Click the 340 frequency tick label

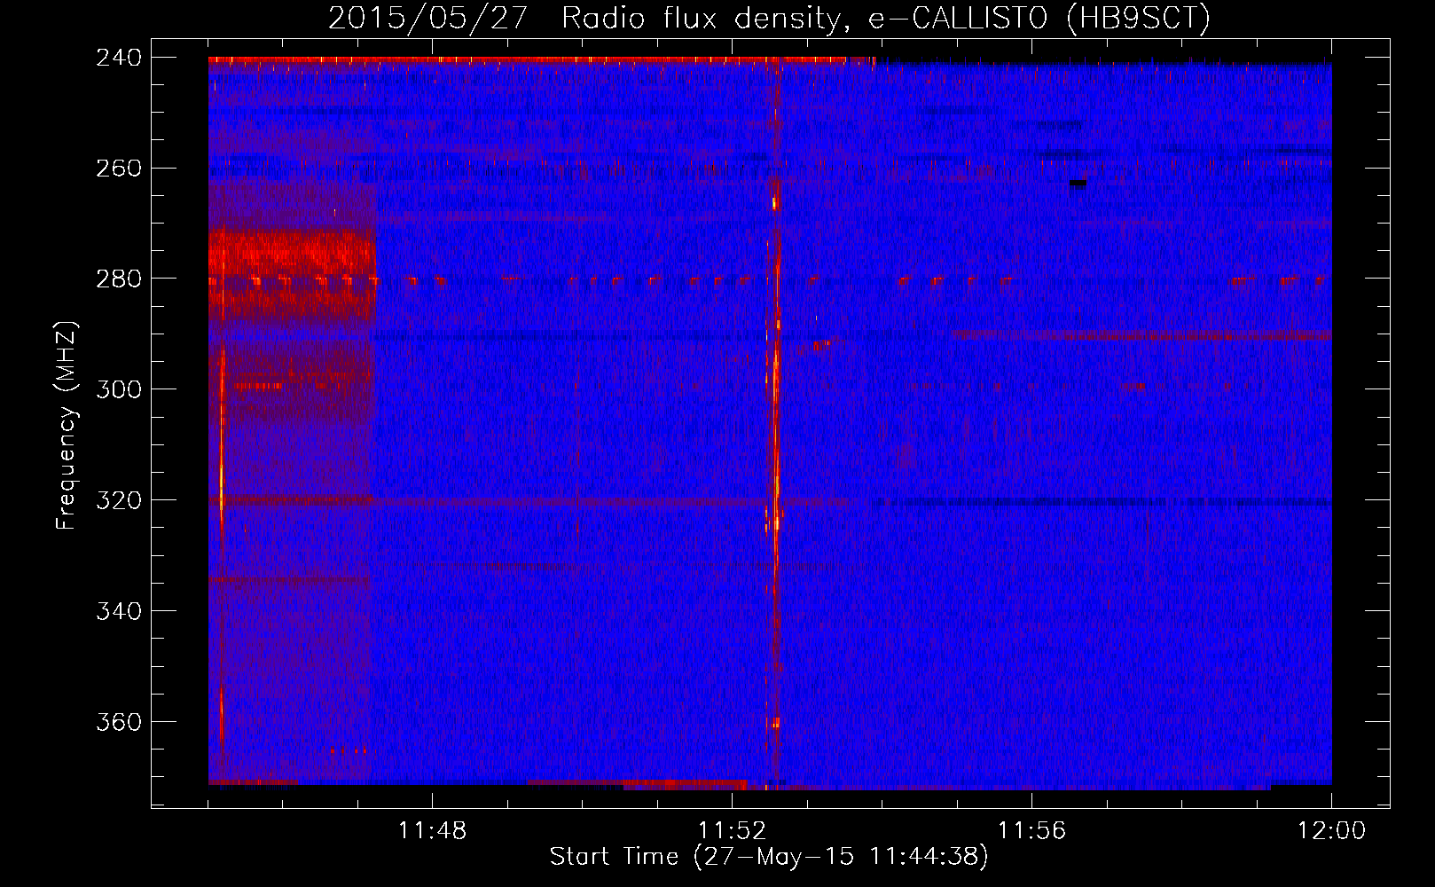tap(119, 611)
